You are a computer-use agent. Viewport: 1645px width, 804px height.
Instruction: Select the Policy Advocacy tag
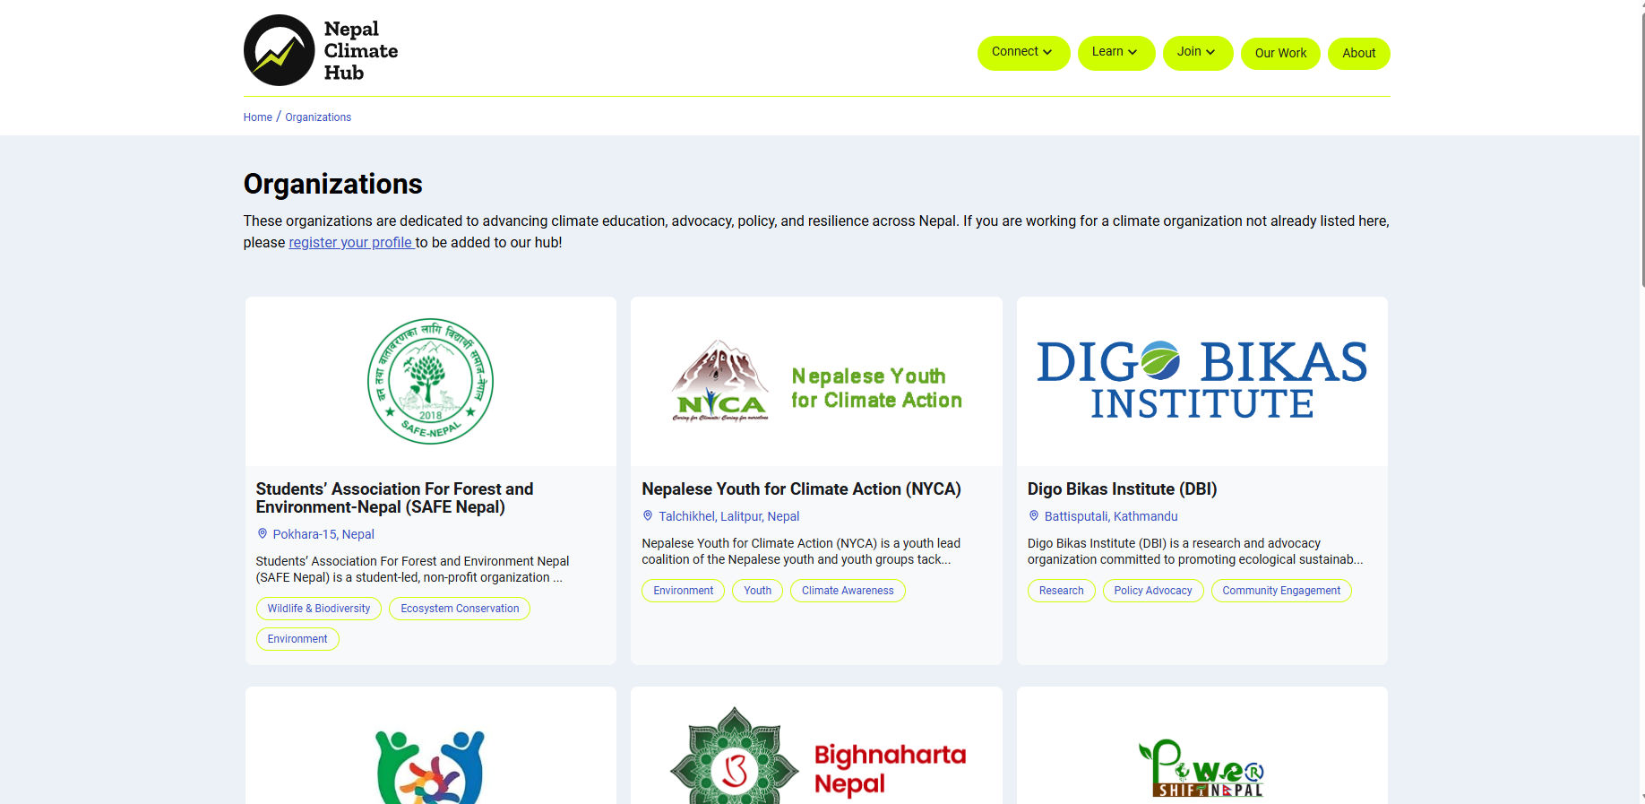point(1153,591)
